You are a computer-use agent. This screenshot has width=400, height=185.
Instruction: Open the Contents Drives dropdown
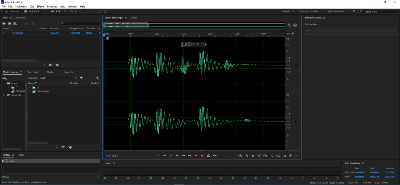(55, 78)
